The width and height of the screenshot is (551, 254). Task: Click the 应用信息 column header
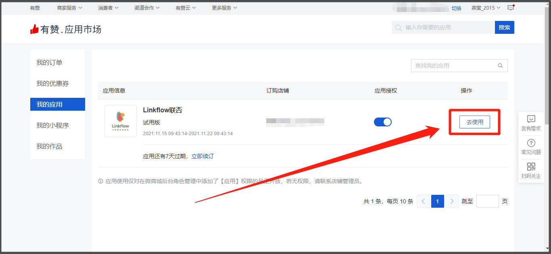tap(114, 91)
